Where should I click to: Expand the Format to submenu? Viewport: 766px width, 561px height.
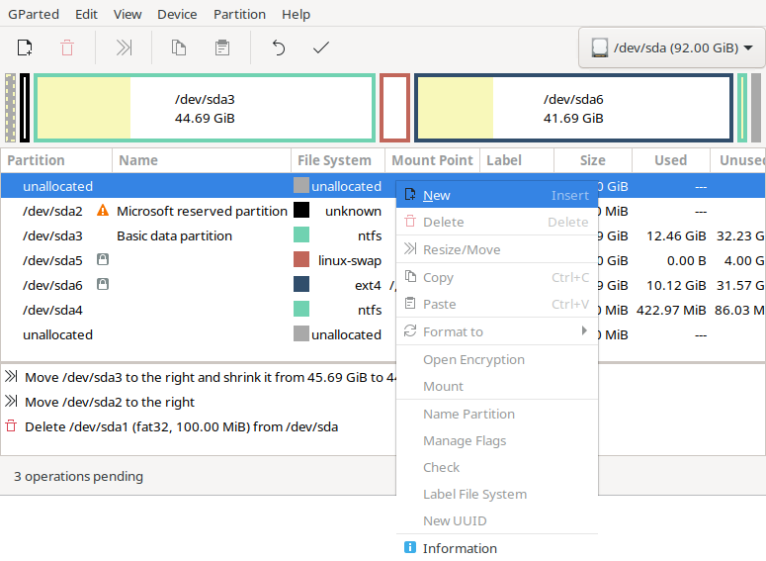pos(496,331)
